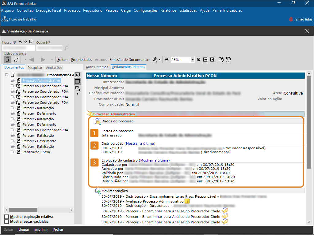Expand the Ratificação Chefia tree node
Screen dimensions: 314x235
(13, 152)
